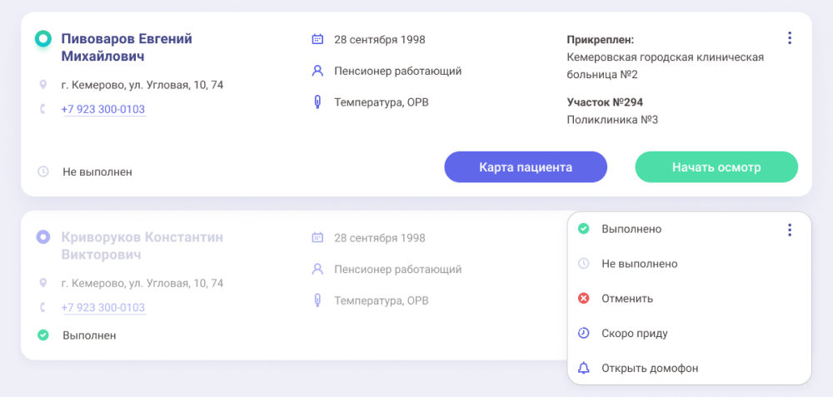833x397 pixels.
Task: Click the clock icon next to Не выполнен
Action: [x=42, y=171]
